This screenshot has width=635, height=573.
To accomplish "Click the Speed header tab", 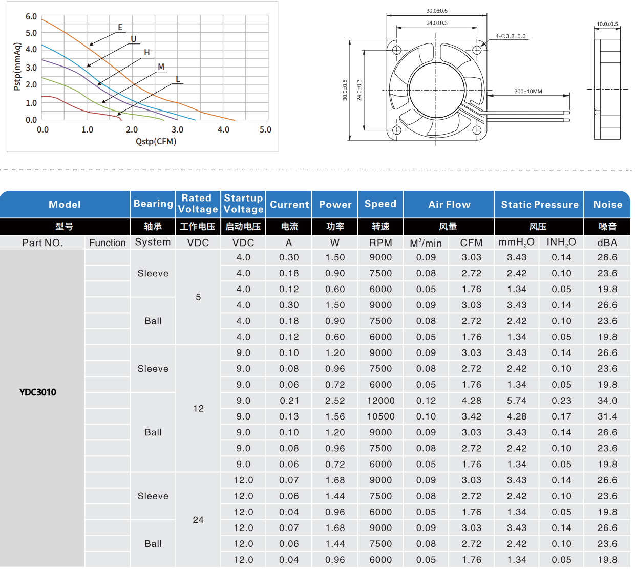I will [380, 204].
